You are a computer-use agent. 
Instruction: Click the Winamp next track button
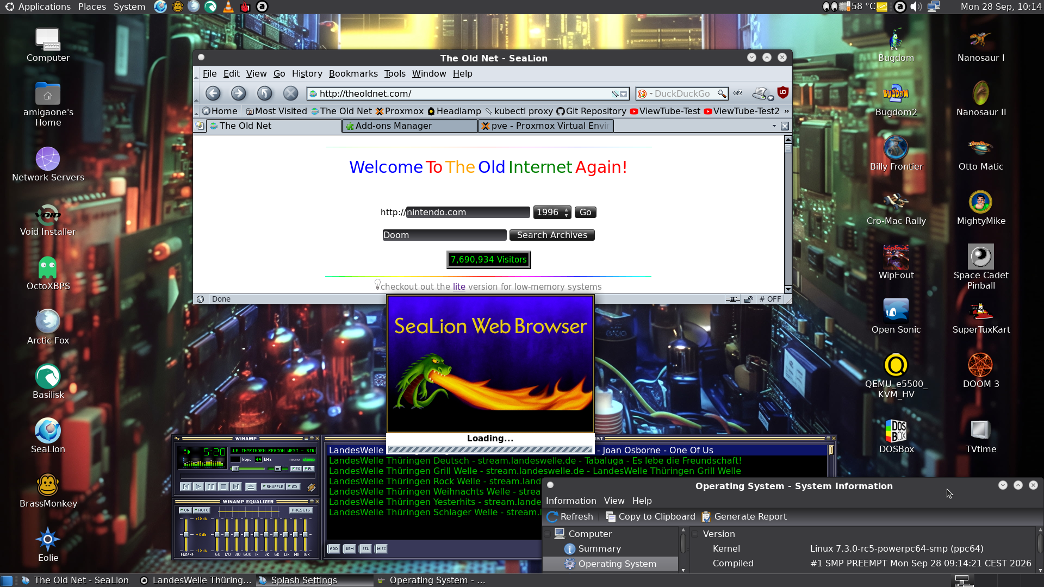point(236,486)
